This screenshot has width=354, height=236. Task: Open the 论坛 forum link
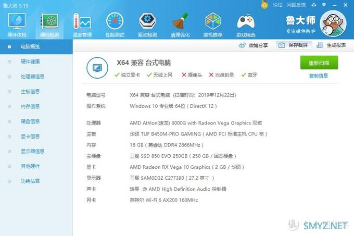(x=277, y=5)
